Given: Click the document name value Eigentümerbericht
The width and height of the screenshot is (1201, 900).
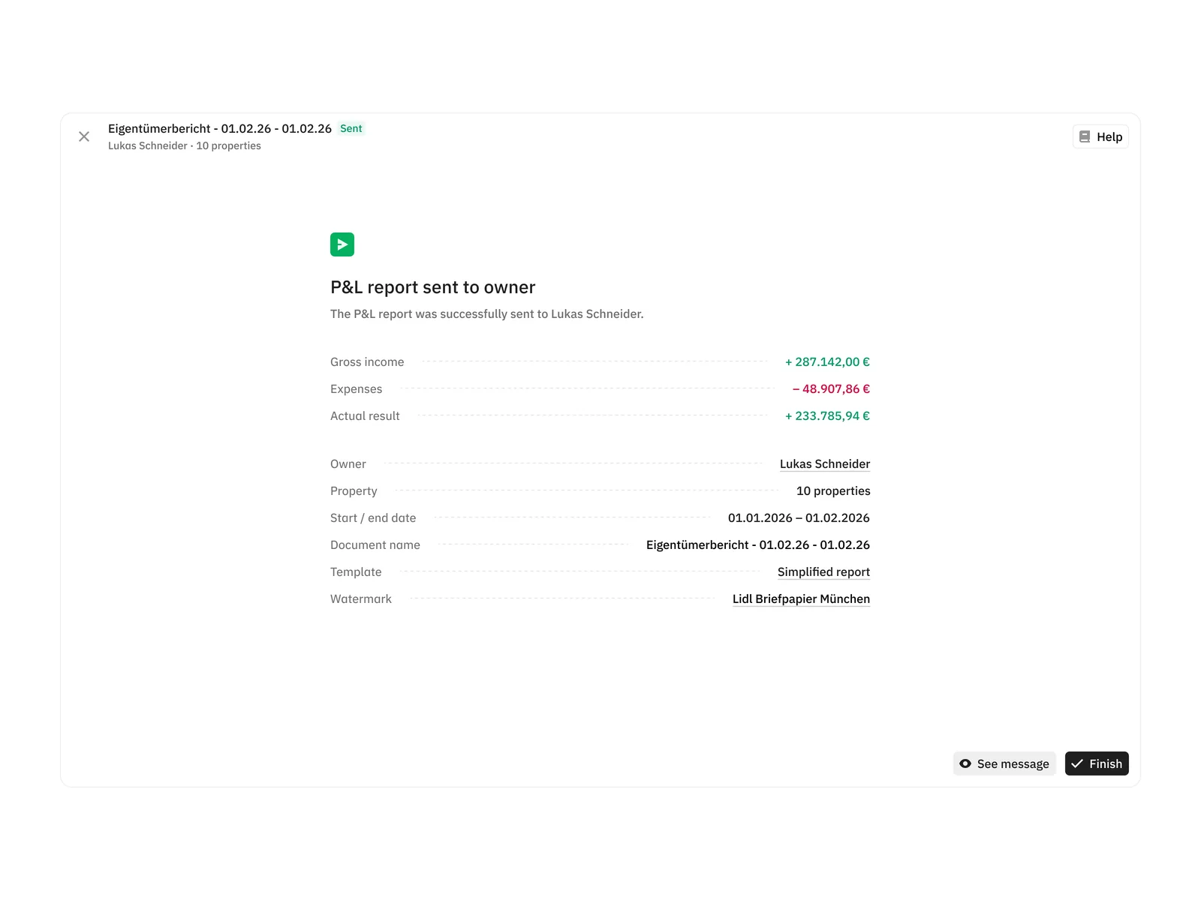Looking at the screenshot, I should pyautogui.click(x=758, y=544).
